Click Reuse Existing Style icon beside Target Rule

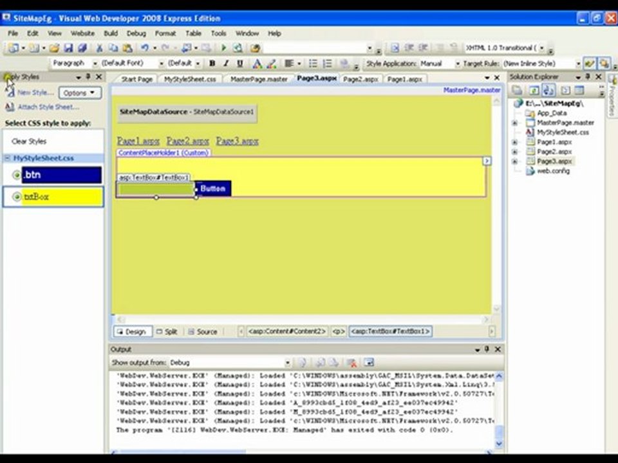pyautogui.click(x=590, y=64)
